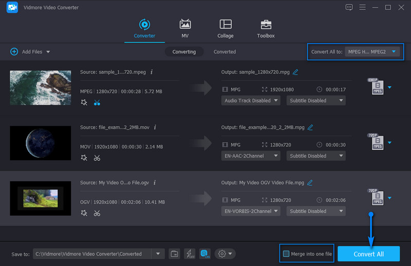Open the EN-VORBIS-2Channel audio dropdown
The width and height of the screenshot is (411, 266).
251,211
